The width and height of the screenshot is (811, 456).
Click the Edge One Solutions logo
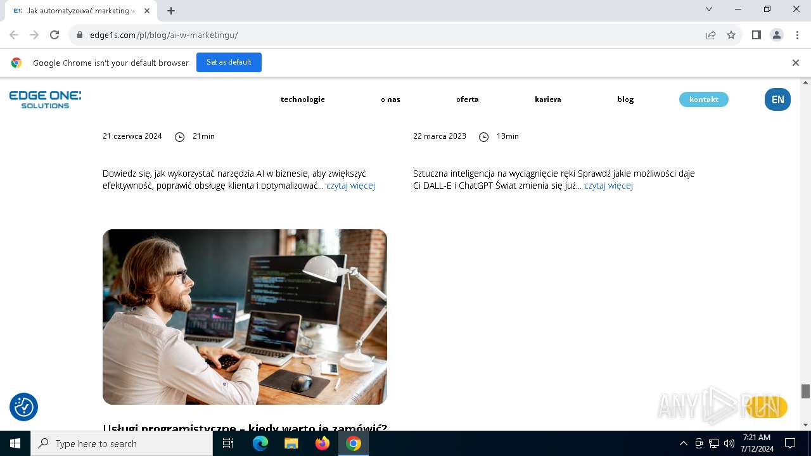click(x=45, y=99)
